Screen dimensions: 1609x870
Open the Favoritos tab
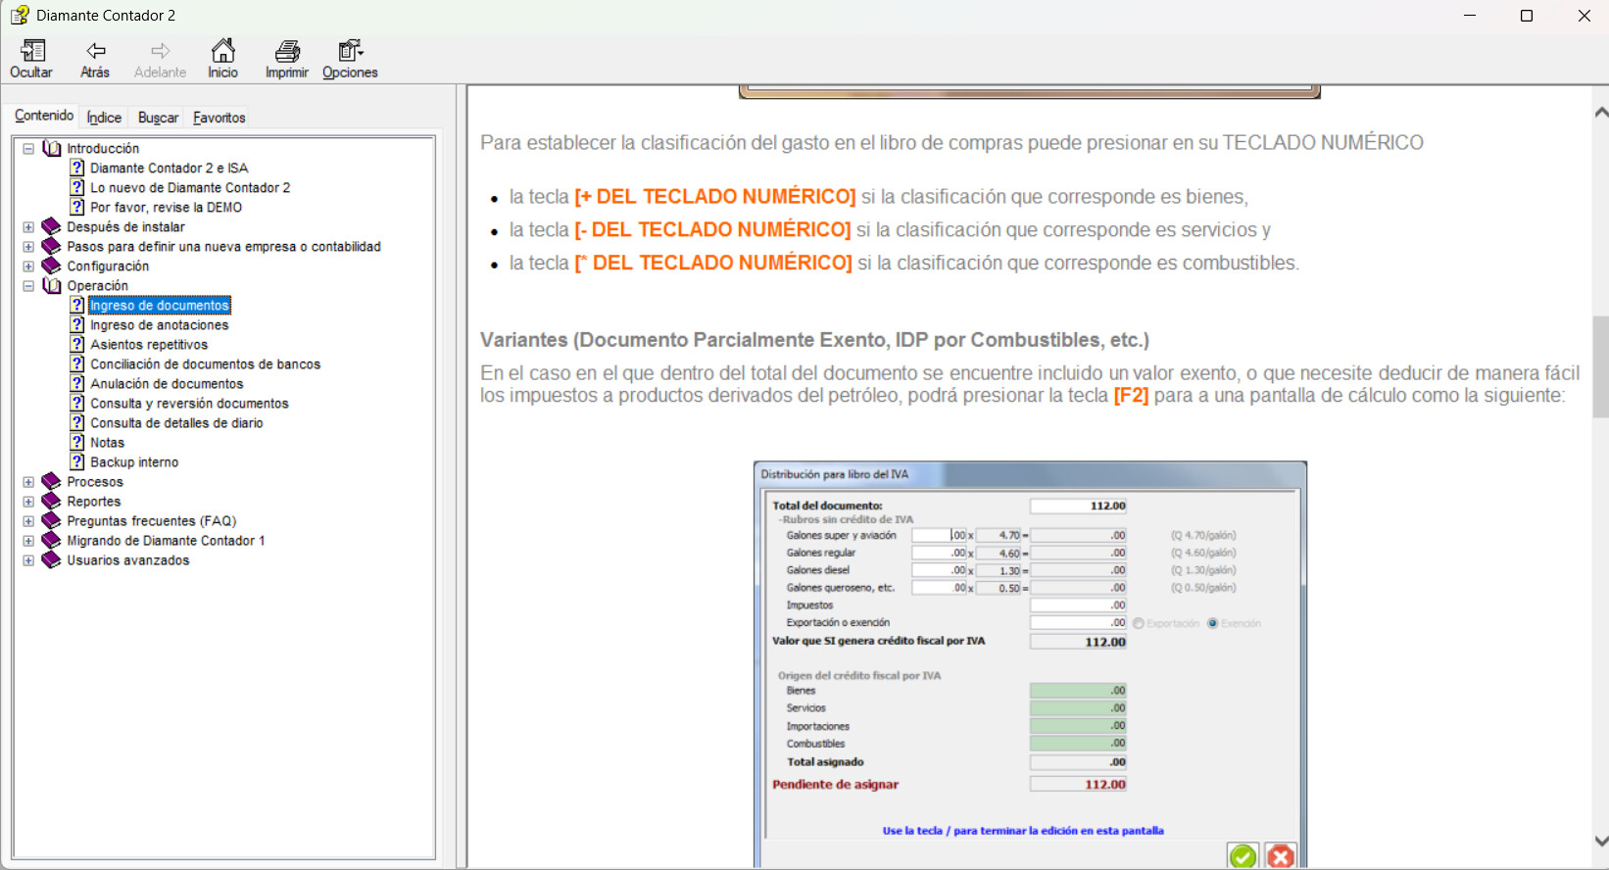(x=219, y=118)
